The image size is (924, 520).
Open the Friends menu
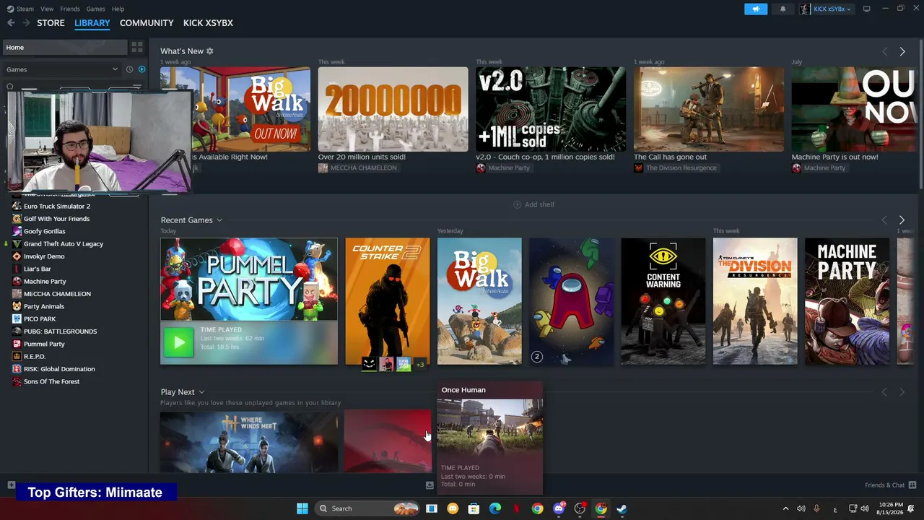[70, 9]
